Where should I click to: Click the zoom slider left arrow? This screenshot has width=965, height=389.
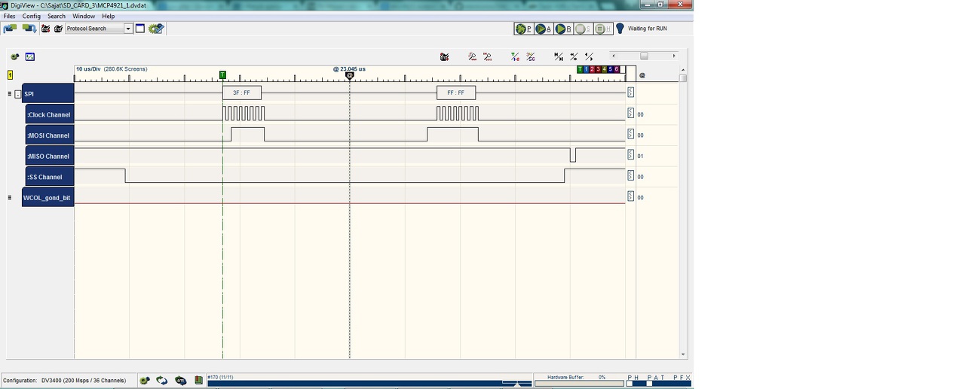coord(614,56)
